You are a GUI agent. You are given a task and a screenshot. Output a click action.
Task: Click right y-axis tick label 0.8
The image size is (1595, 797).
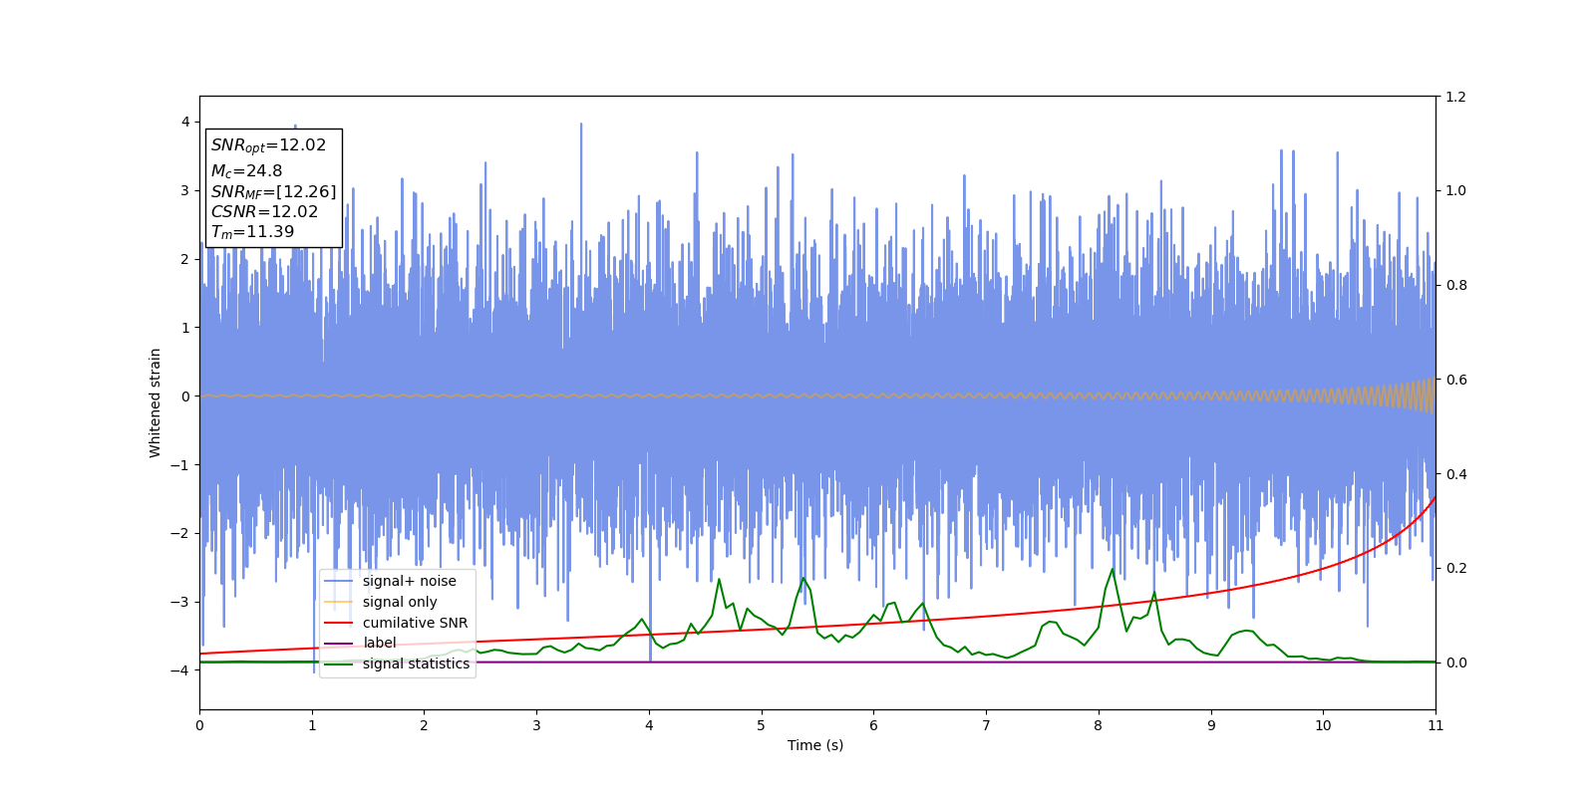1455,285
